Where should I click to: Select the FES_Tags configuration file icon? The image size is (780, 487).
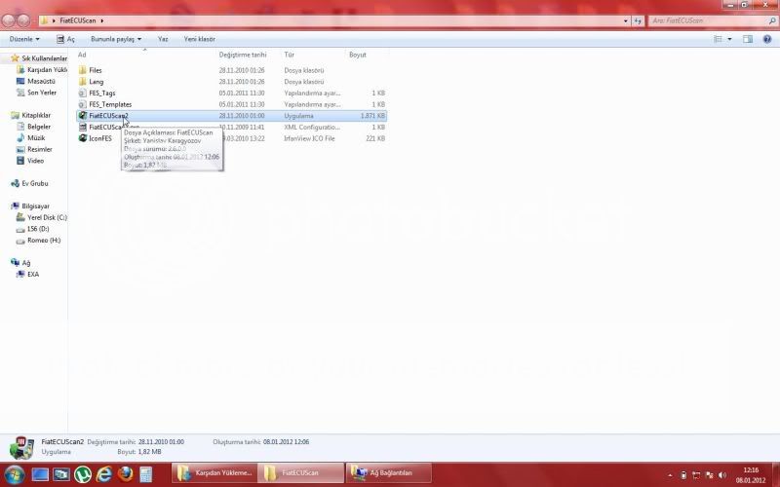83,93
